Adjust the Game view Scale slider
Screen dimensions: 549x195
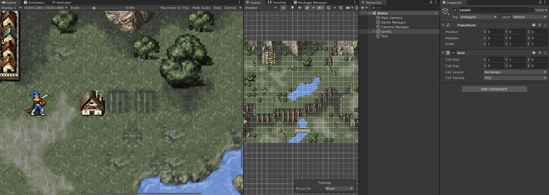[94, 8]
